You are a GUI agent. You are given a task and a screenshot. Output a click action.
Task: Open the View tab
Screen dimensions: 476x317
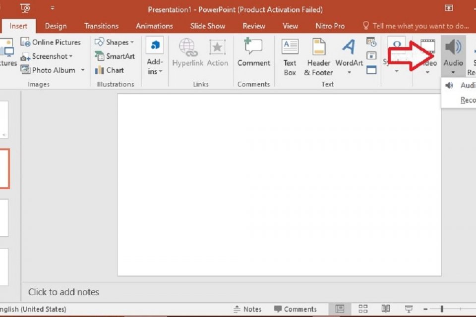[x=290, y=26]
